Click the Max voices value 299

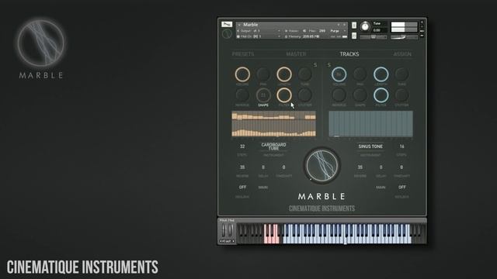pyautogui.click(x=322, y=31)
